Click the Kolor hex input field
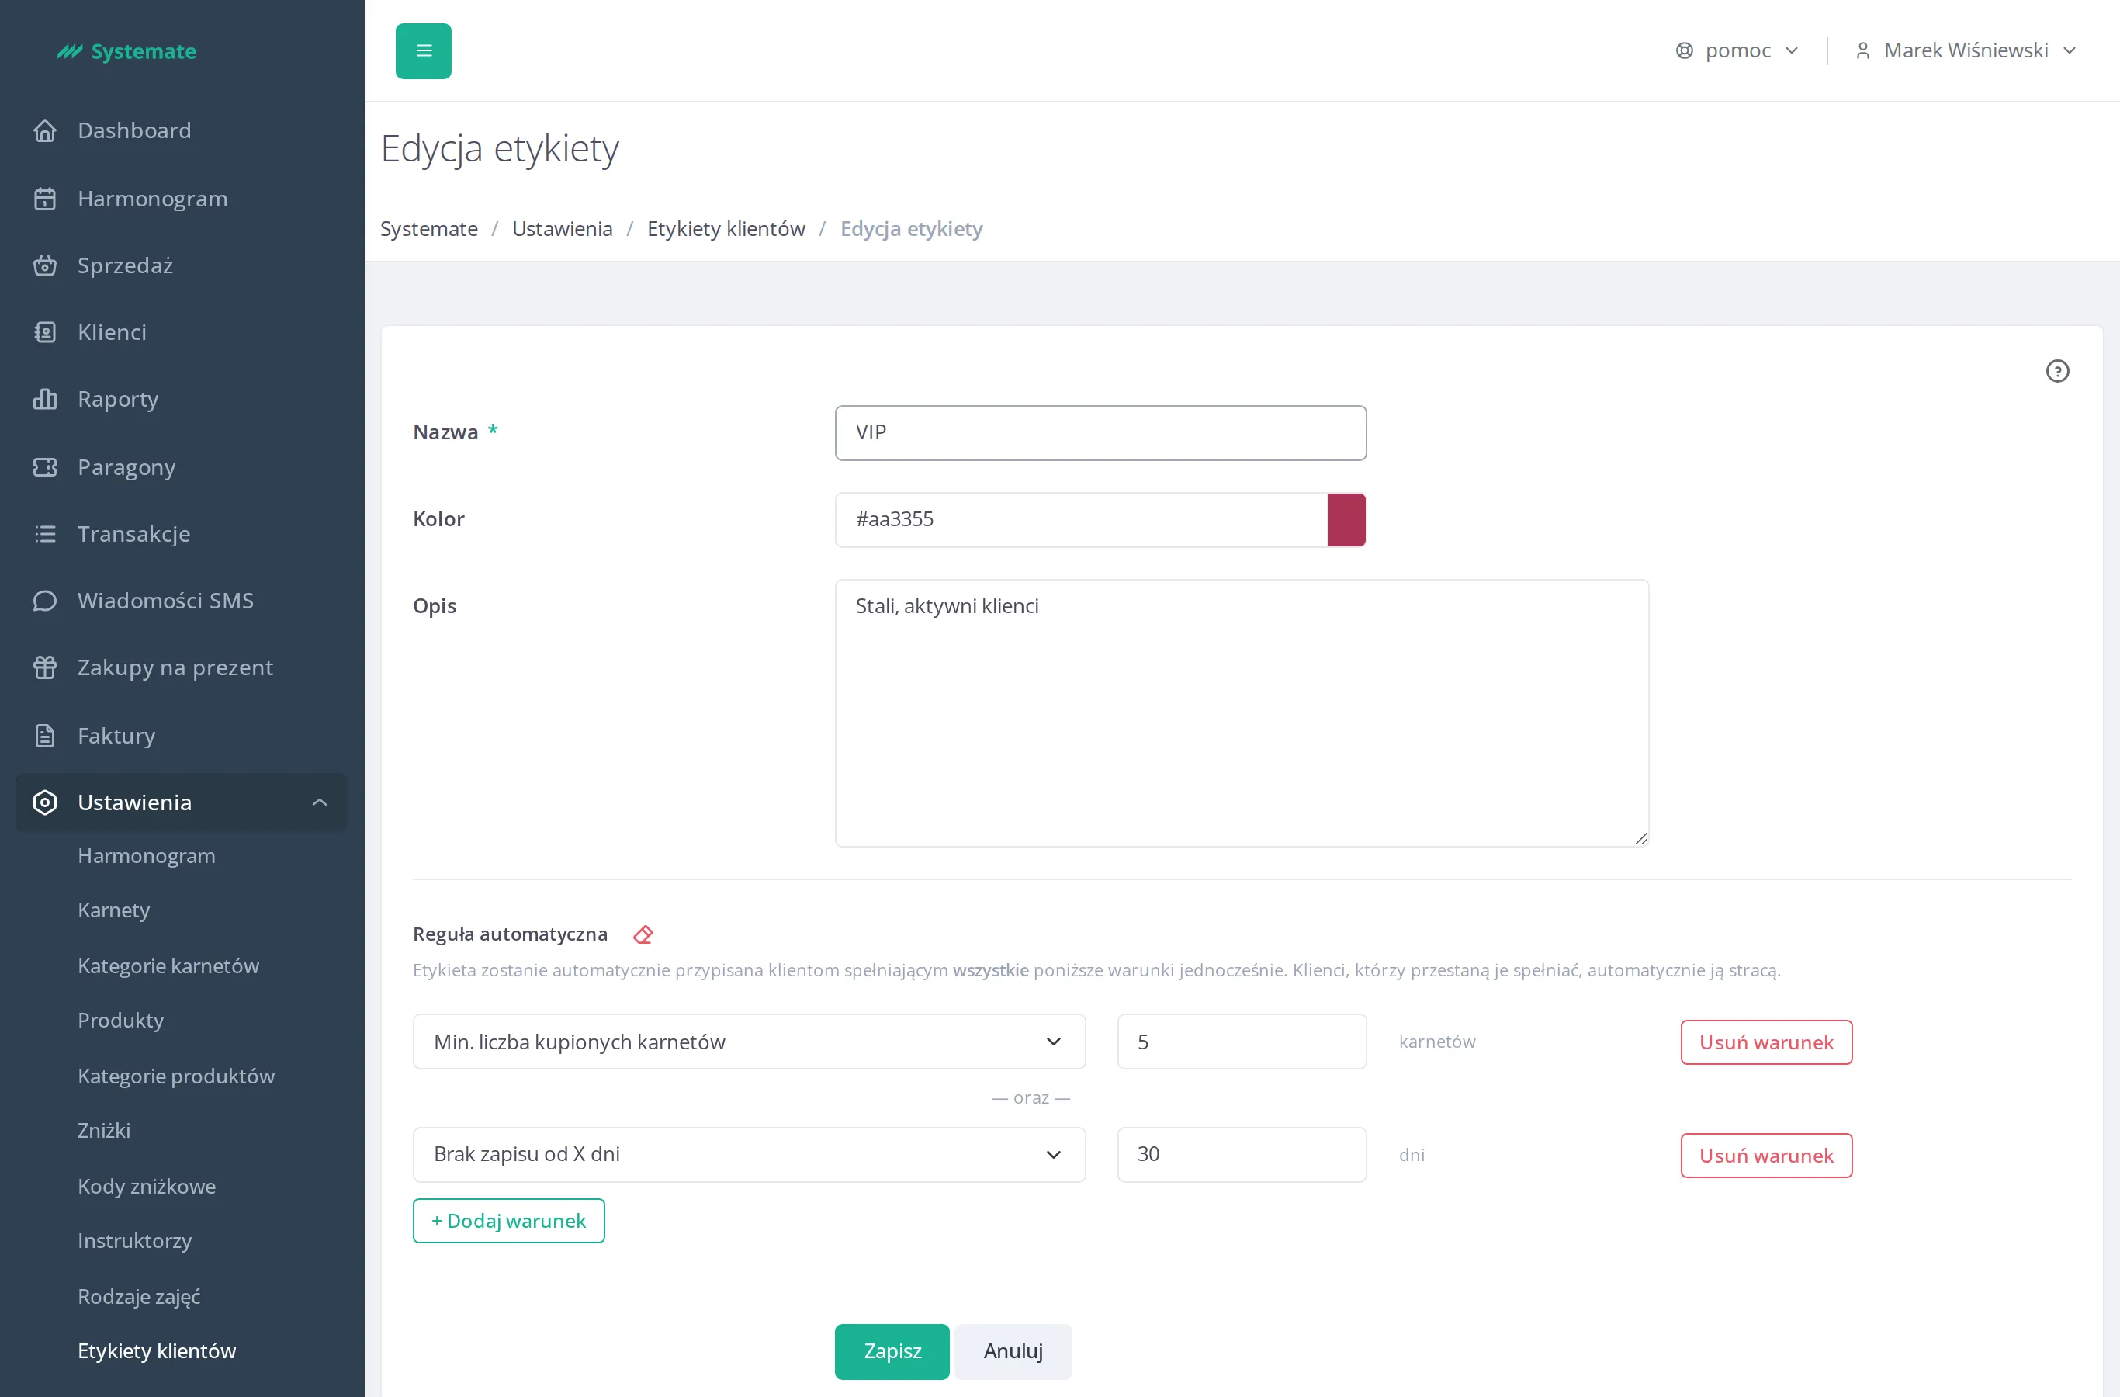 1080,519
